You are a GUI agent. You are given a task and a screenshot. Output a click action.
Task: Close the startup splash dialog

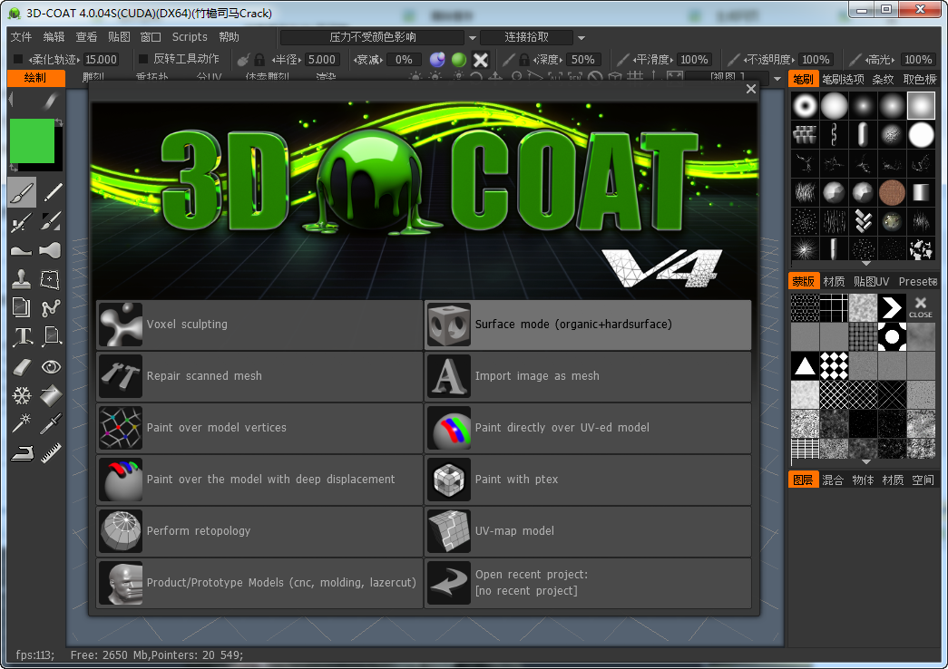point(751,89)
